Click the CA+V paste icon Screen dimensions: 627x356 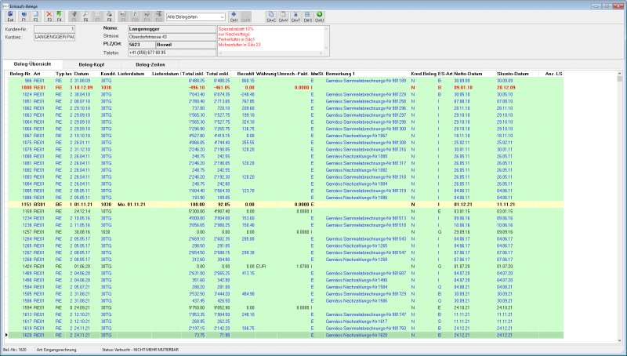pyautogui.click(x=283, y=16)
